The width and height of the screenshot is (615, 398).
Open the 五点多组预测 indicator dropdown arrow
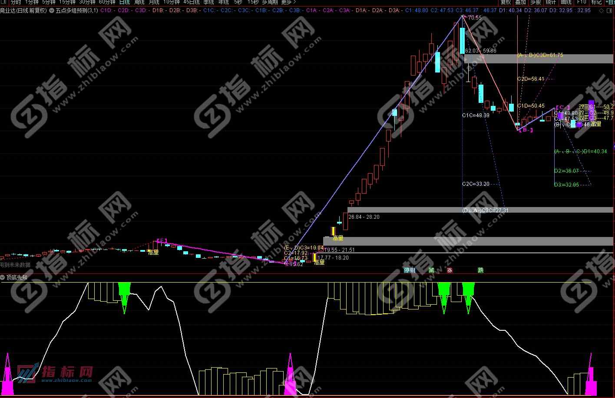pos(52,10)
